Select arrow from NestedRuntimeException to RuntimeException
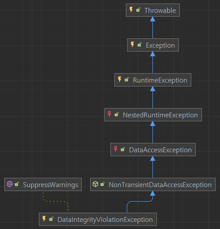The image size is (220, 229). pyautogui.click(x=153, y=98)
